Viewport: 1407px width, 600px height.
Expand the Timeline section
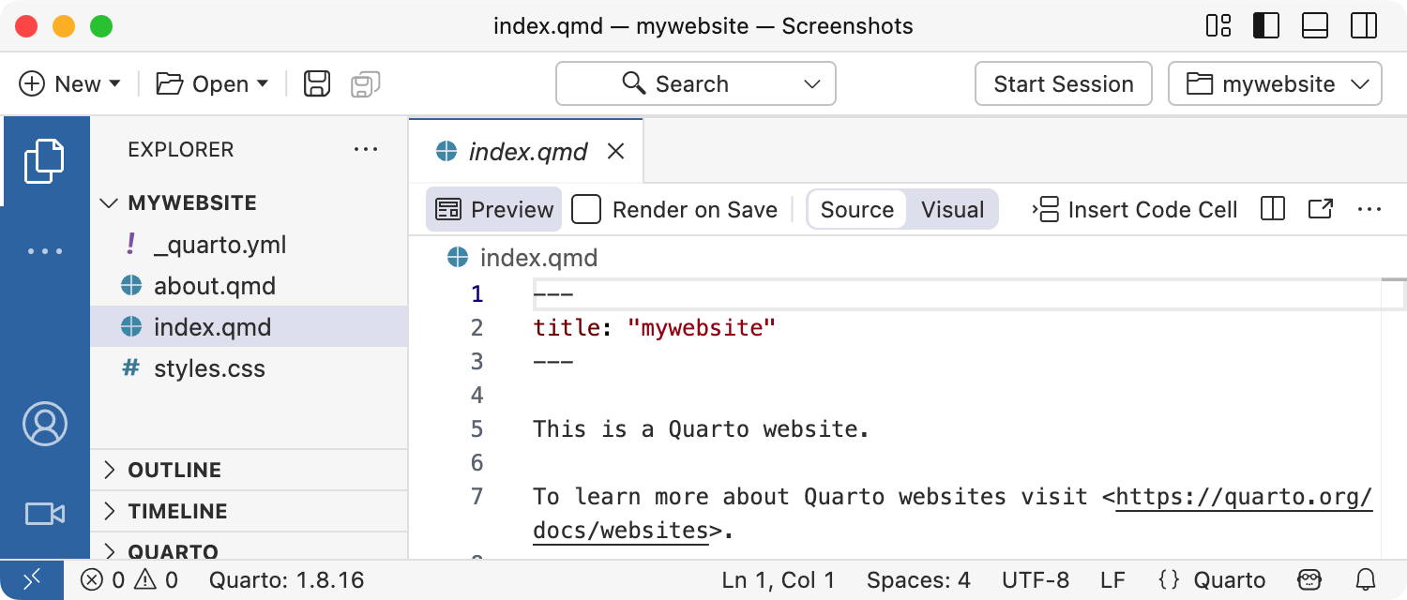(177, 511)
